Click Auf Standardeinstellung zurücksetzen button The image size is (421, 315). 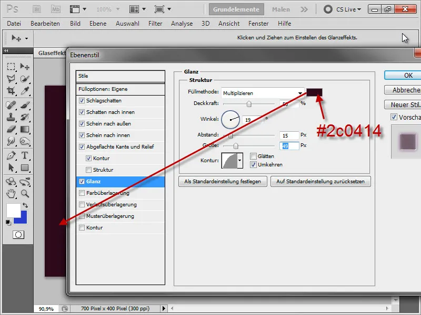coord(320,181)
